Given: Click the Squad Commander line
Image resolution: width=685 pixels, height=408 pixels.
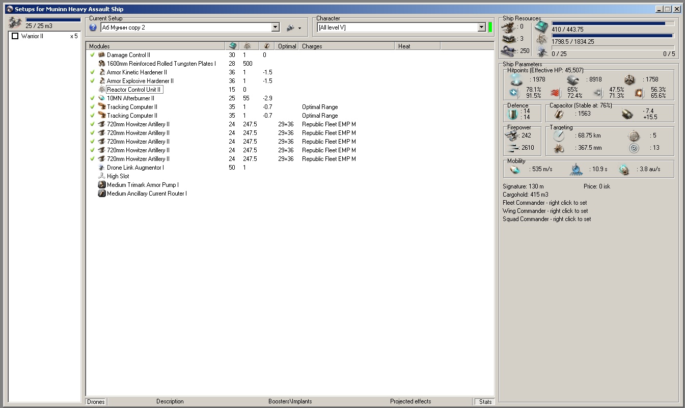Looking at the screenshot, I should (547, 219).
